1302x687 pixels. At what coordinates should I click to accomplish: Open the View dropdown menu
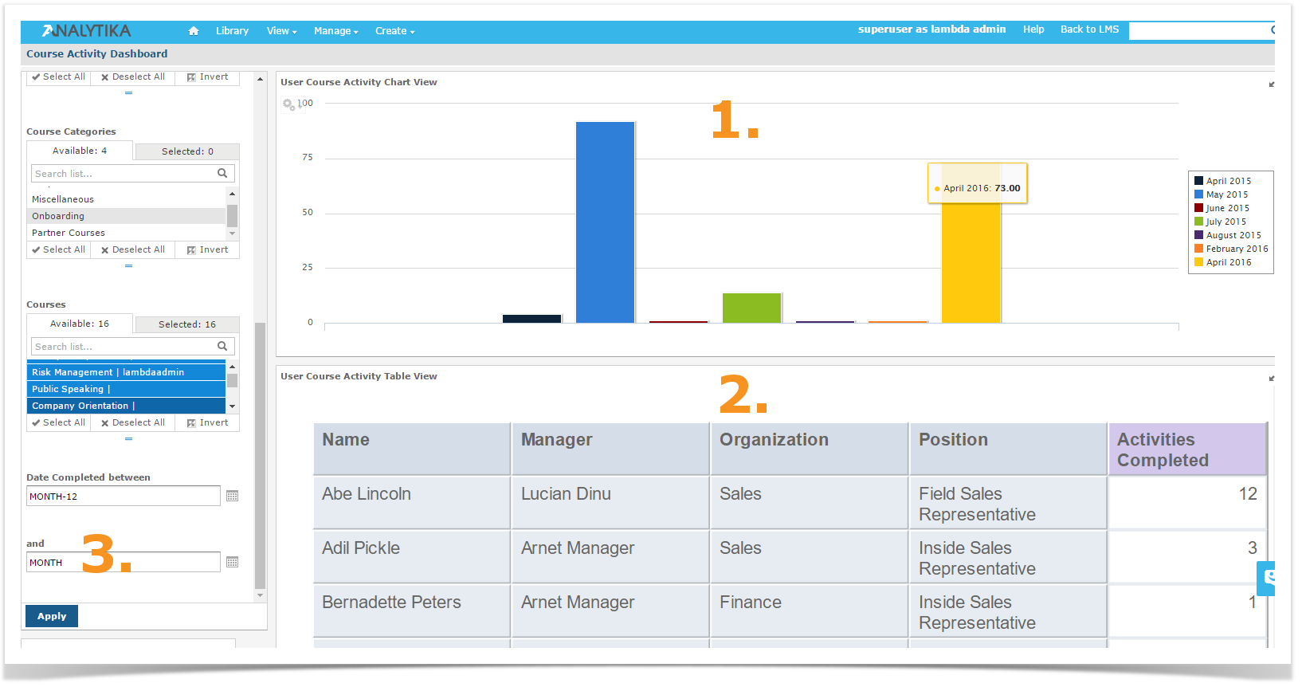click(x=281, y=31)
